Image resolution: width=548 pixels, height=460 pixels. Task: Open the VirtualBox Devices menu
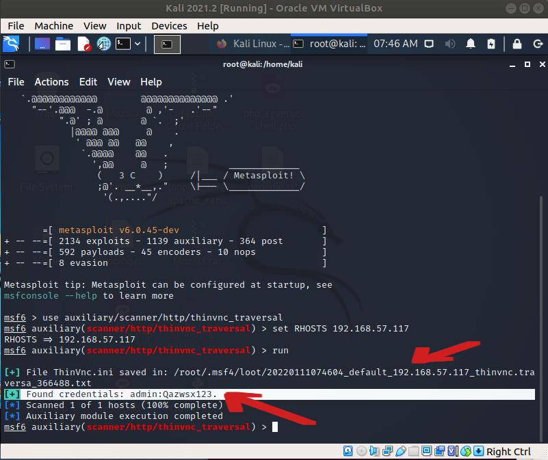169,26
